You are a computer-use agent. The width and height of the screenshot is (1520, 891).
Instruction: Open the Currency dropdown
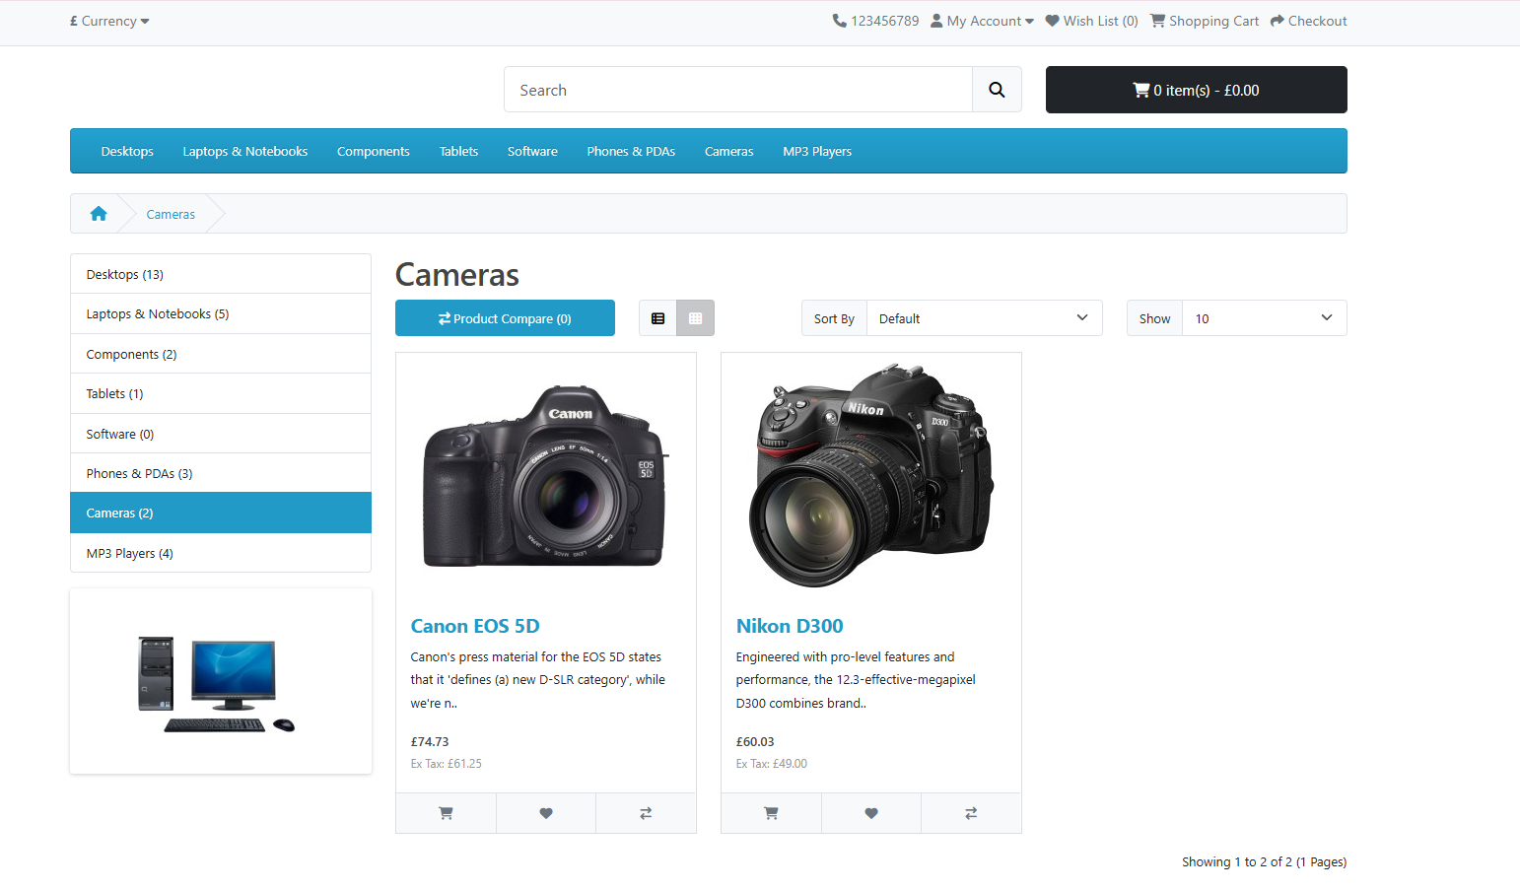[109, 21]
